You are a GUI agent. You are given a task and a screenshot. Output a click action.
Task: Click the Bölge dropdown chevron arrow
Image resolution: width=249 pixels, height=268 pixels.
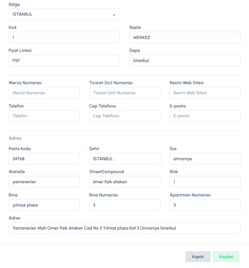point(114,15)
